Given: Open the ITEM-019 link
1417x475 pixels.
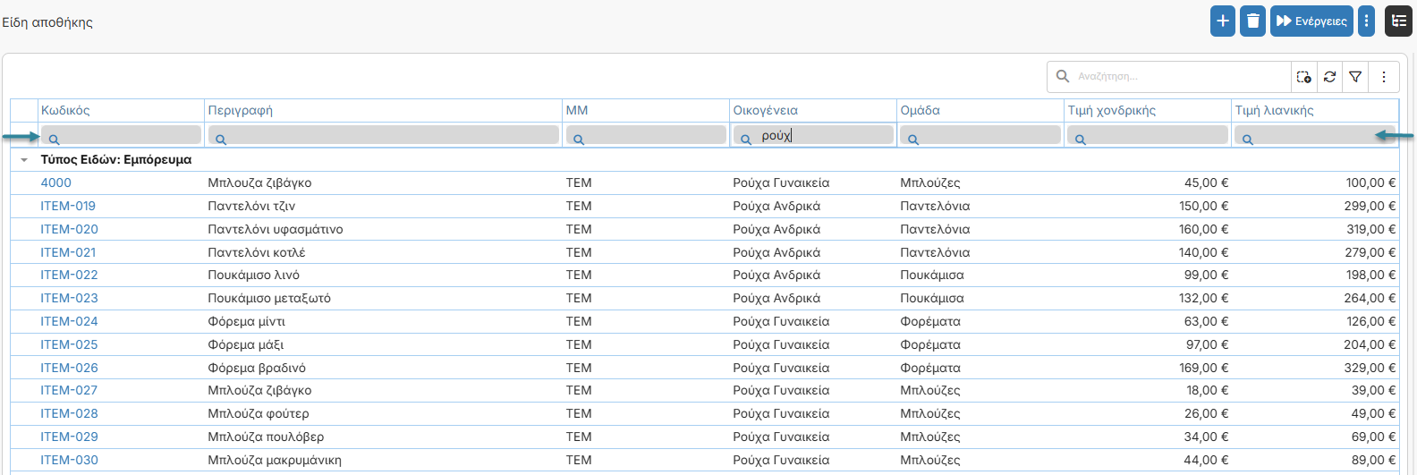Looking at the screenshot, I should [68, 206].
